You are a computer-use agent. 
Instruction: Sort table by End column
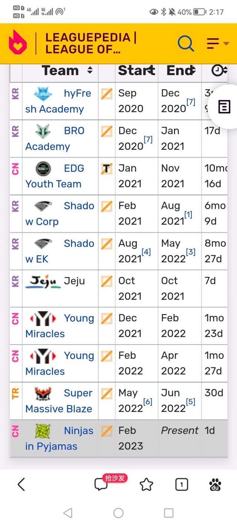pos(192,70)
